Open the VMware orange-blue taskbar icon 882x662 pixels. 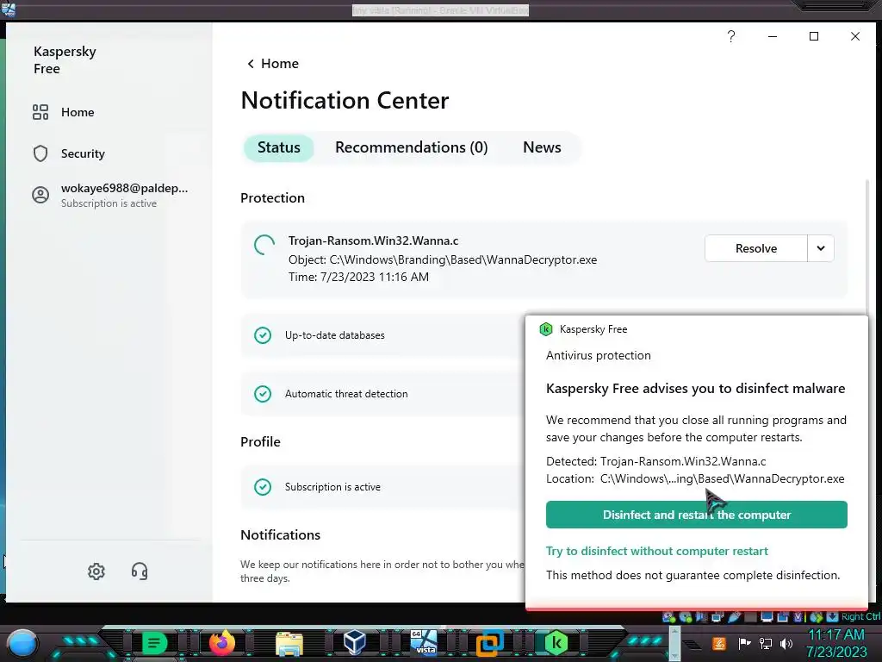click(489, 643)
